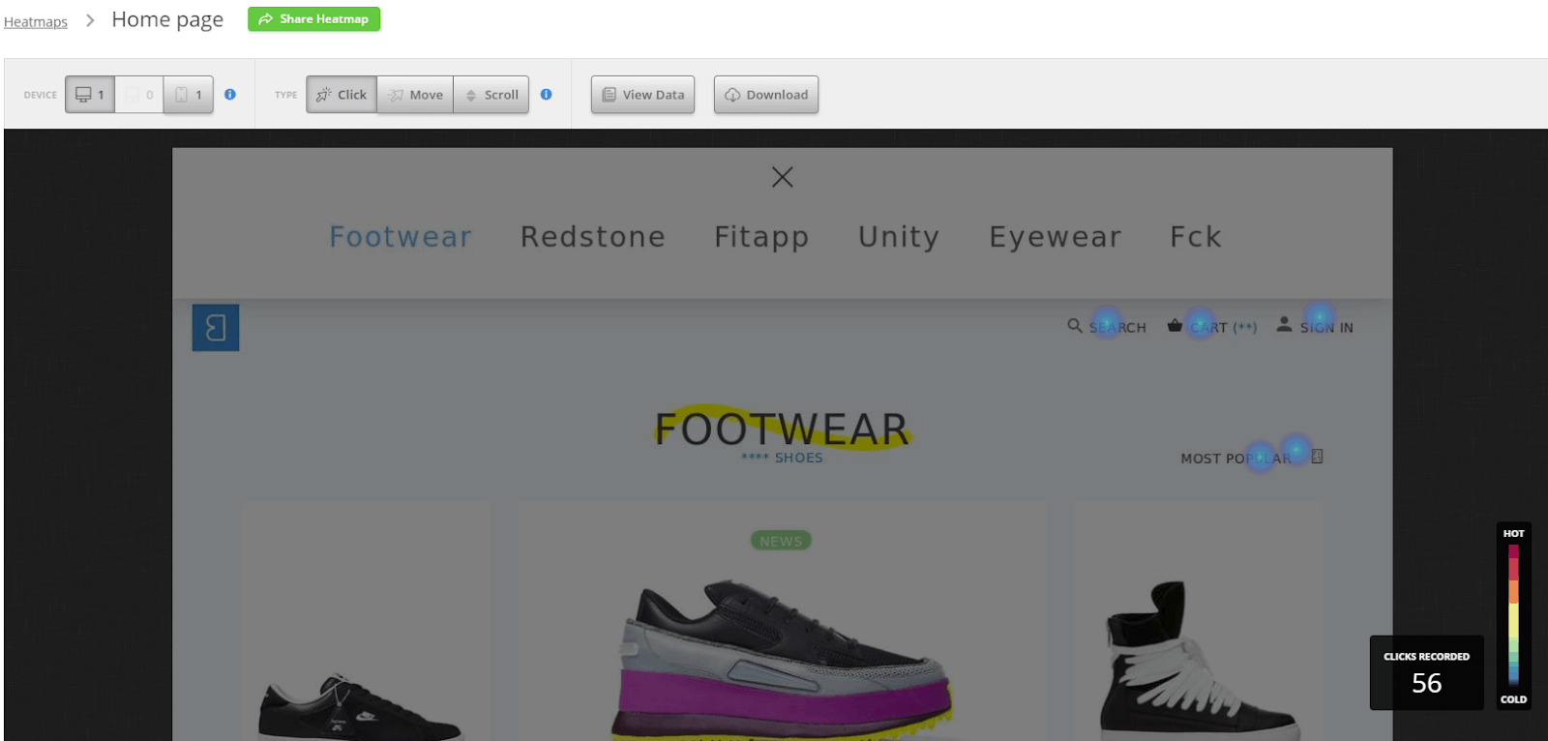
Task: Click the SIGN IN link
Action: pyautogui.click(x=1326, y=328)
